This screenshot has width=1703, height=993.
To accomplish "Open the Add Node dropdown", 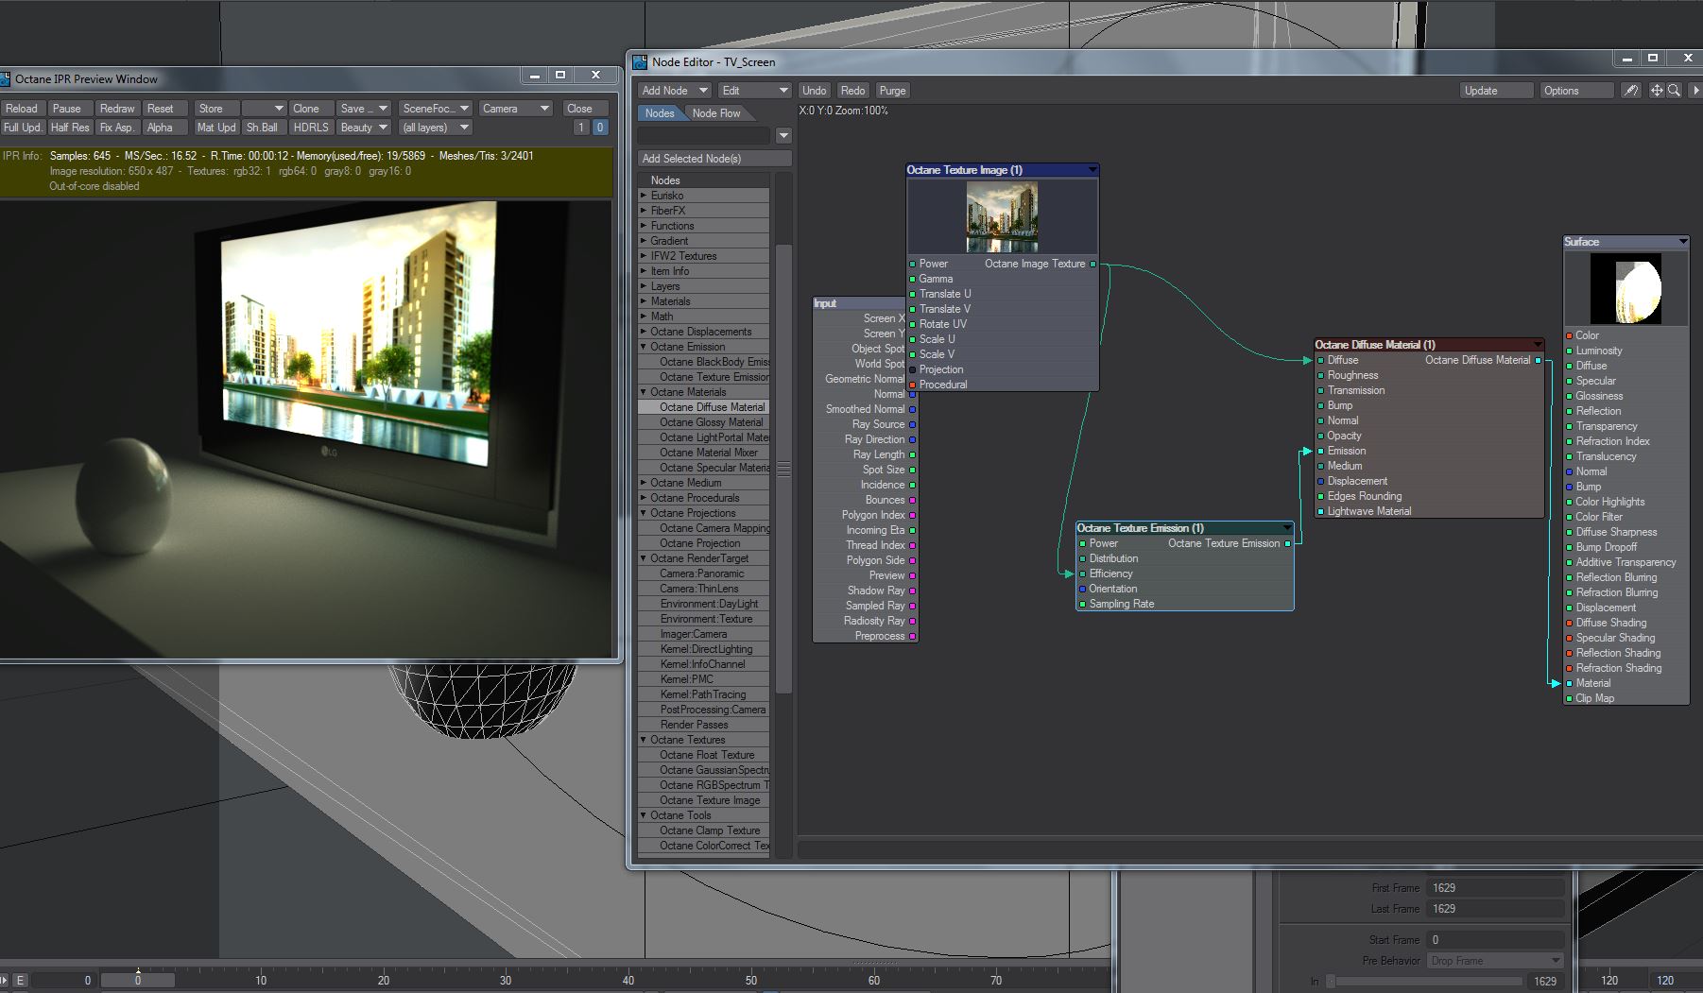I will pyautogui.click(x=674, y=91).
